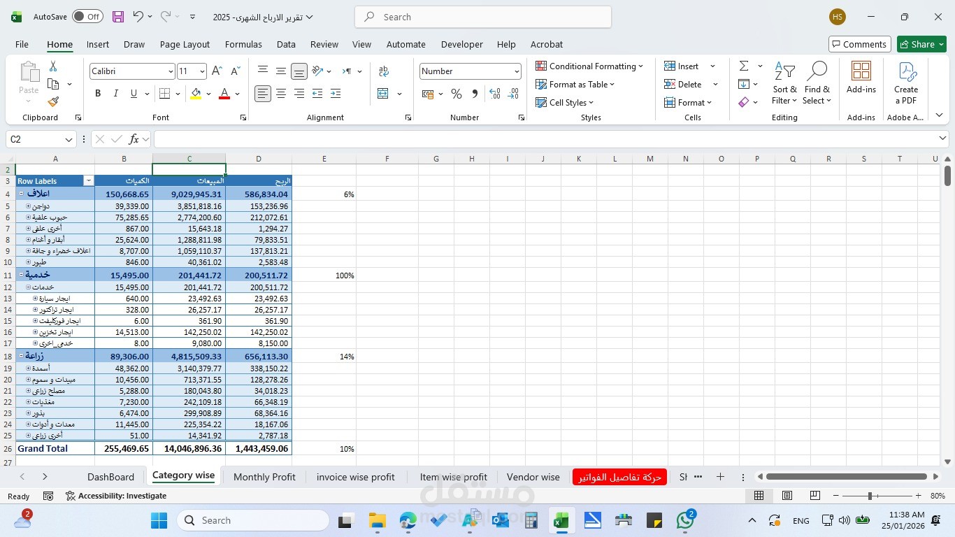Expand the دواجن row
This screenshot has width=955, height=537.
(29, 206)
